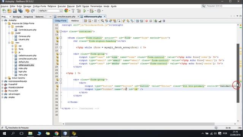Fold the while loop line 17 block

61,47
